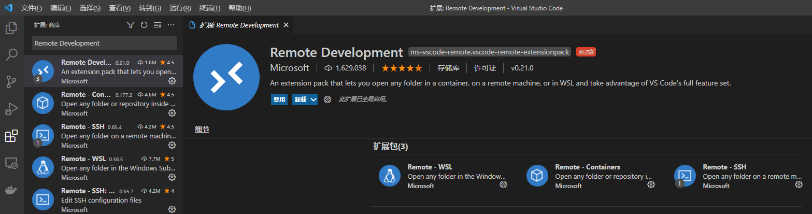Viewport: 812px width, 214px height.
Task: Expand the uninstall button dropdown arrow
Action: [314, 99]
